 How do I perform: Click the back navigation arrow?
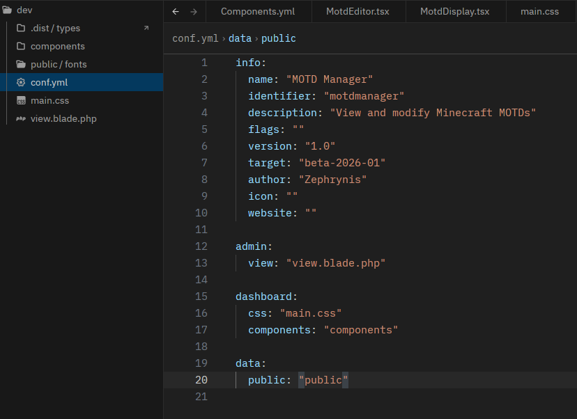click(176, 12)
